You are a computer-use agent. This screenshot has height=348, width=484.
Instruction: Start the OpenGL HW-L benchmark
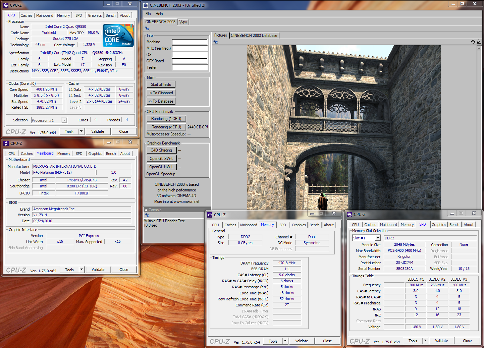[x=161, y=167]
